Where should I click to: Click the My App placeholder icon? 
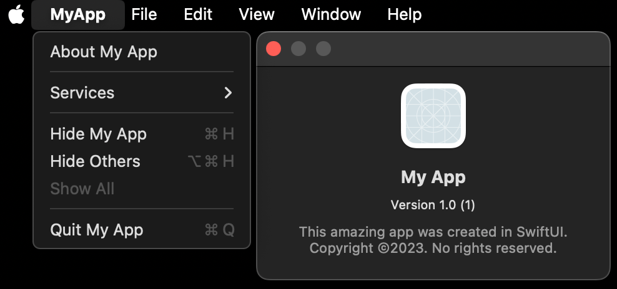[x=433, y=116]
